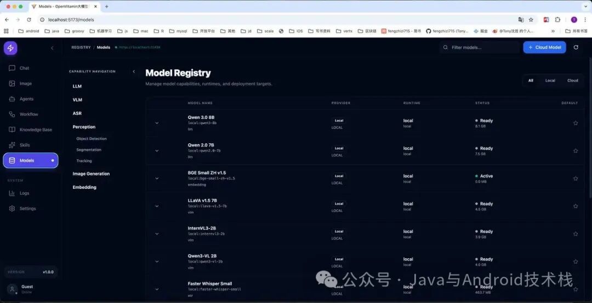The height and width of the screenshot is (303, 592).
Task: Open the Chat section
Action: 31,68
